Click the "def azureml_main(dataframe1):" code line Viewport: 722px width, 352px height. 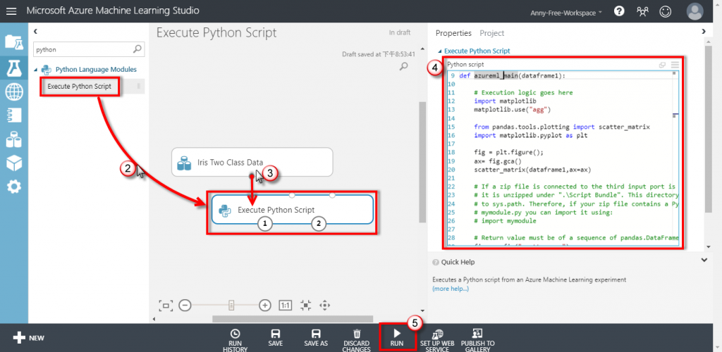click(x=512, y=75)
